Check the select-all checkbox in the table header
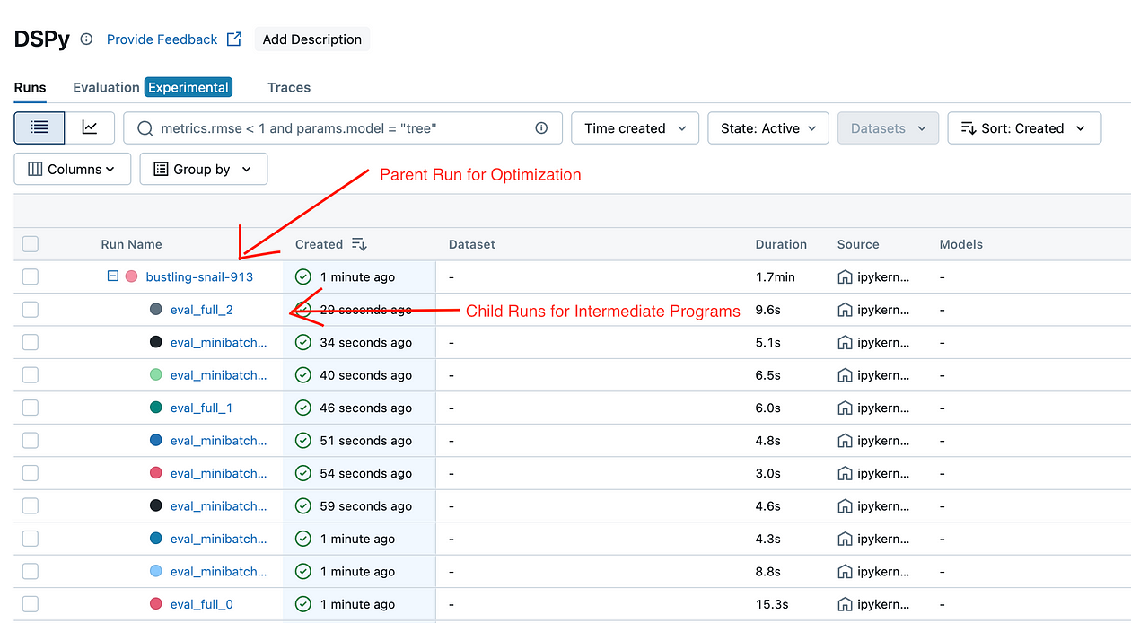This screenshot has height=623, width=1131. click(30, 243)
